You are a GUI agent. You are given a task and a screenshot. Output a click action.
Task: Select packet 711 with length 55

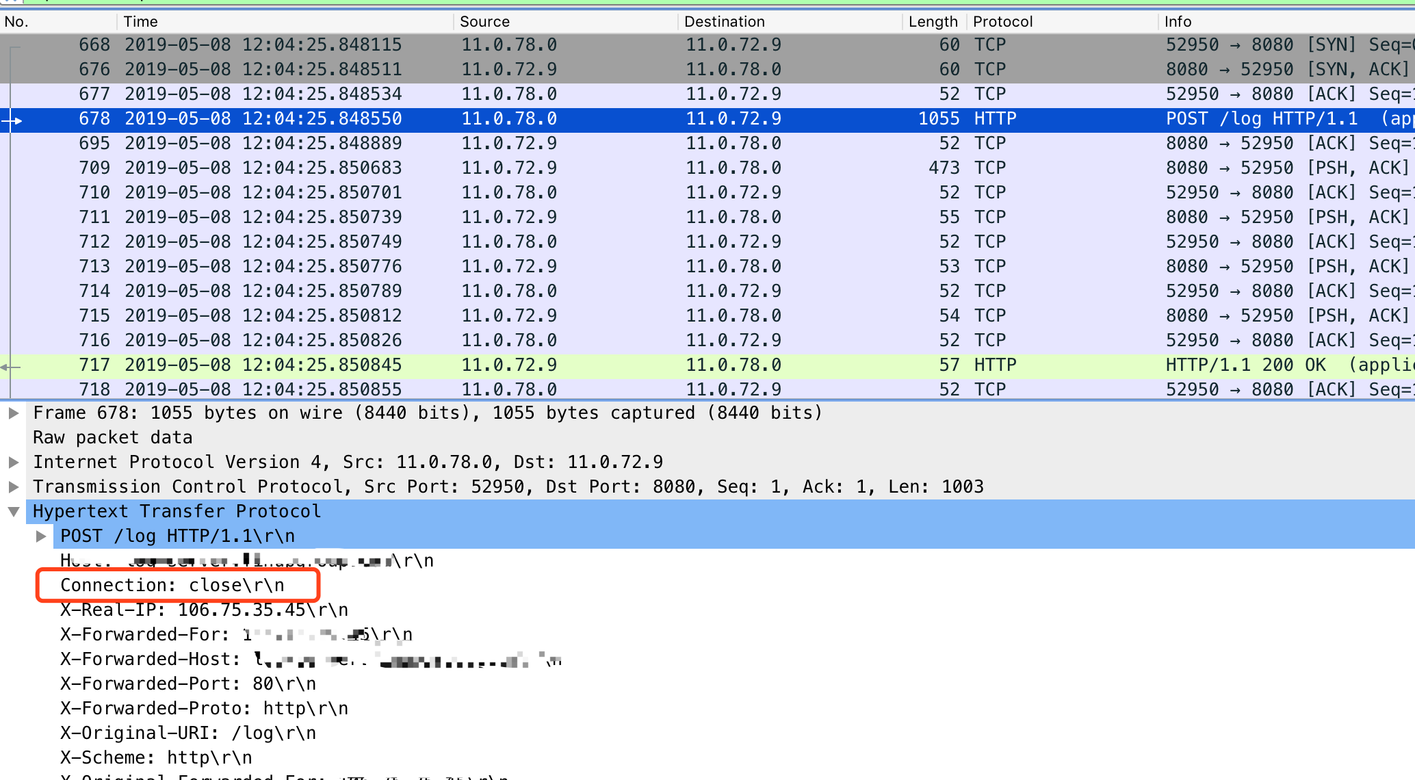pos(707,218)
